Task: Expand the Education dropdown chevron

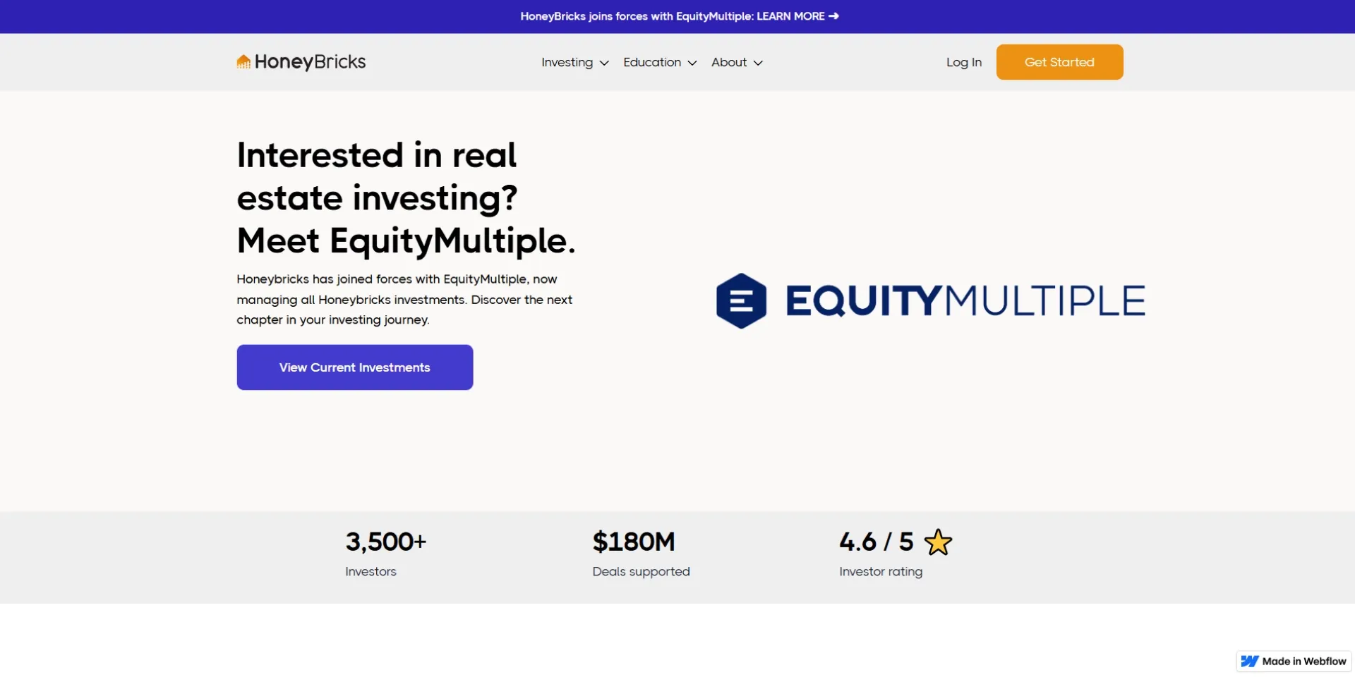Action: click(692, 63)
